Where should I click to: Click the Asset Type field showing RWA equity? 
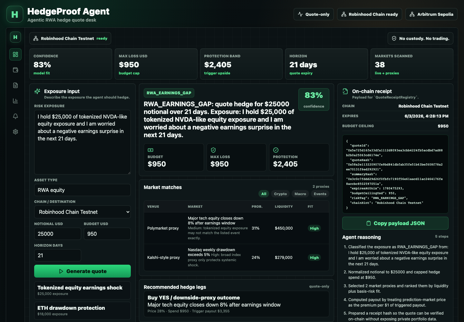tap(82, 190)
